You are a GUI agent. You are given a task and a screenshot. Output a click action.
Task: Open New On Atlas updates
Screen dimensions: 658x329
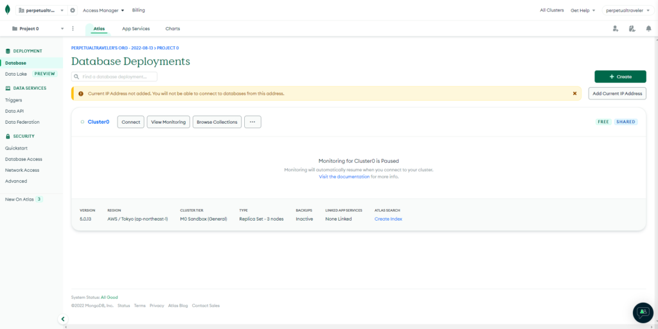[24, 199]
